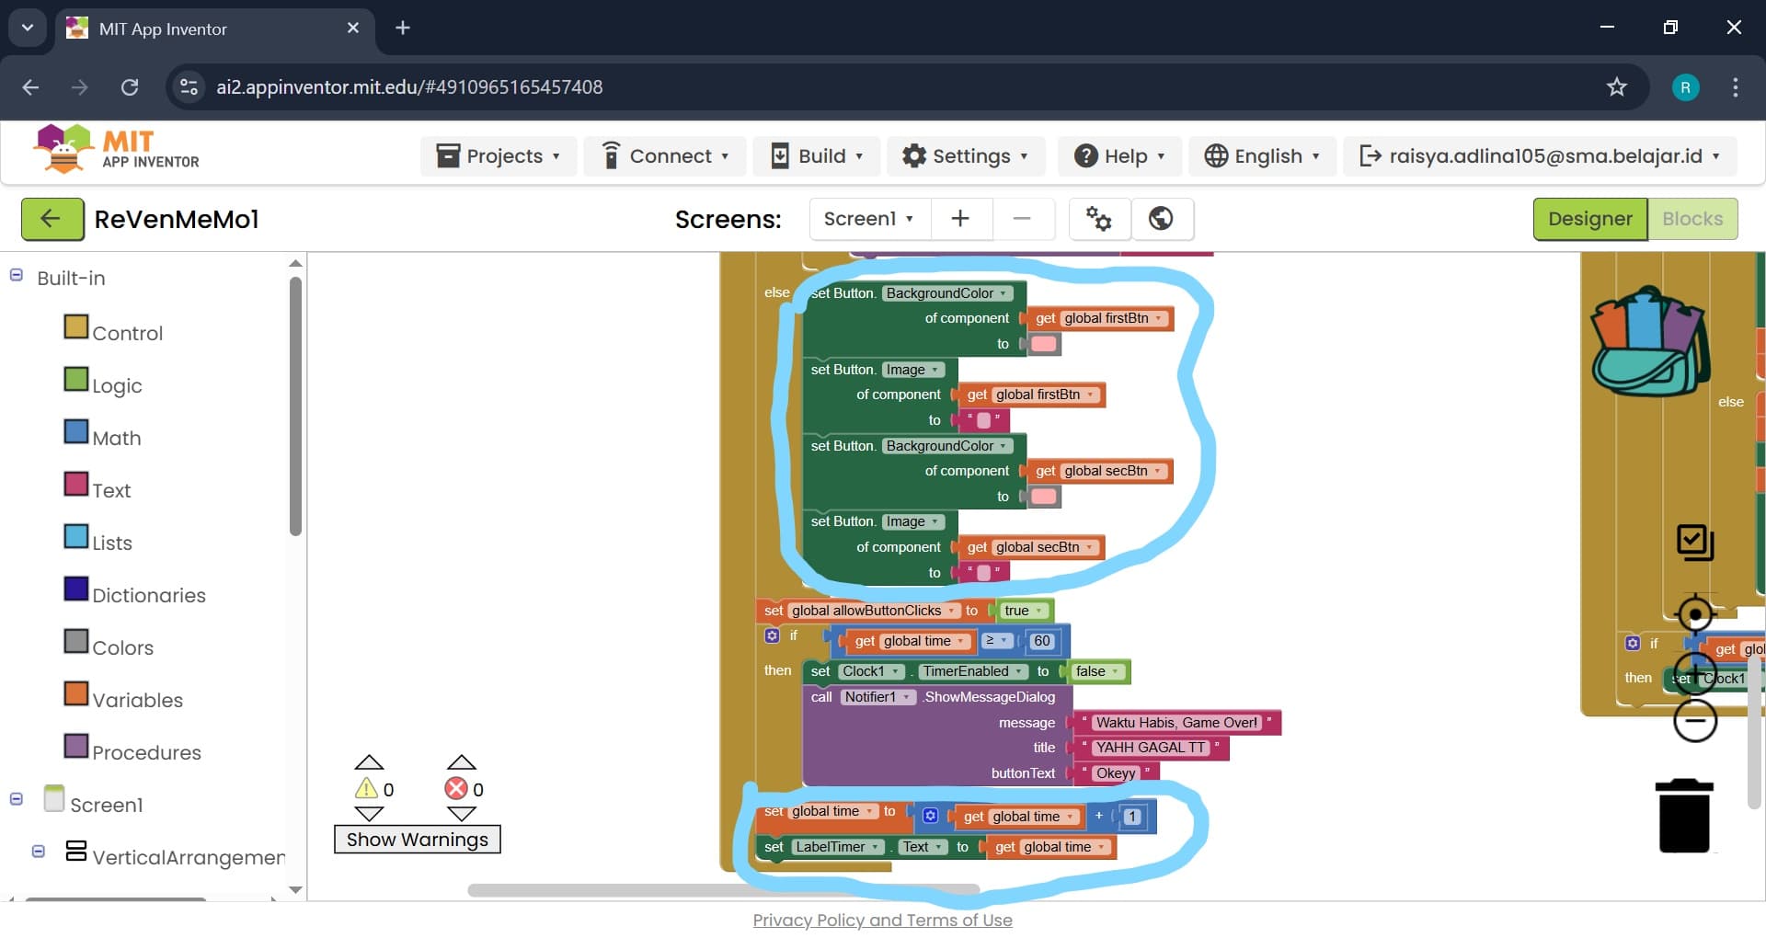The width and height of the screenshot is (1766, 938).
Task: Click the VerticalArrangement component icon
Action: point(76,852)
